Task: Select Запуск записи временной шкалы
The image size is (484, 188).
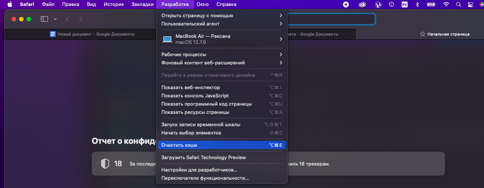Action: (x=222, y=124)
